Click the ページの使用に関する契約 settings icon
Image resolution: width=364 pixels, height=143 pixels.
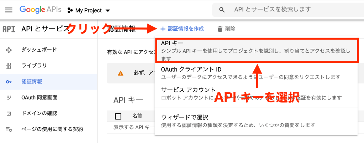(9, 129)
